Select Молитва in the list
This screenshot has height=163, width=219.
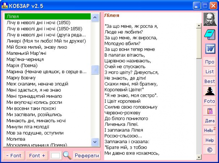48,139
